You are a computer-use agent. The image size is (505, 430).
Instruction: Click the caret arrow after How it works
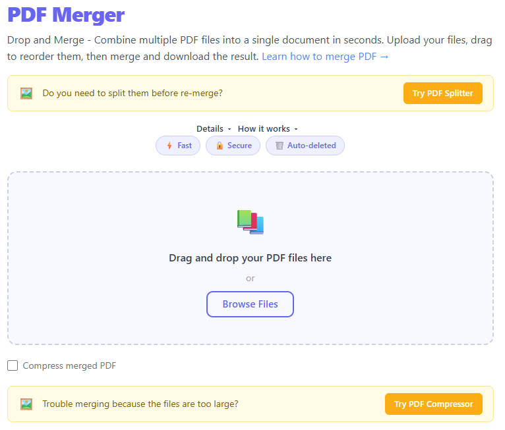[296, 129]
